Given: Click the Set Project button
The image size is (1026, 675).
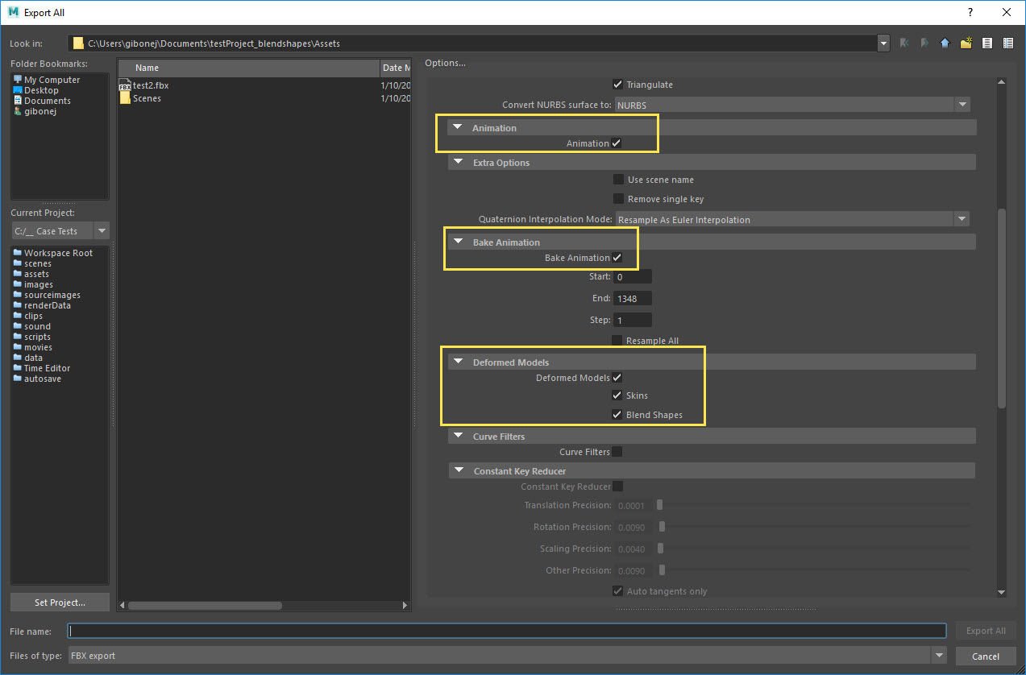Looking at the screenshot, I should pos(60,602).
